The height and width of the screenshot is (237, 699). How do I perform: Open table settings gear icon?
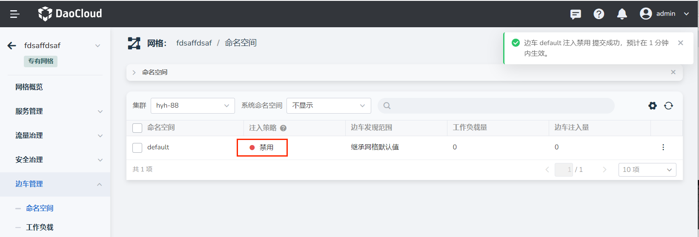pyautogui.click(x=652, y=106)
